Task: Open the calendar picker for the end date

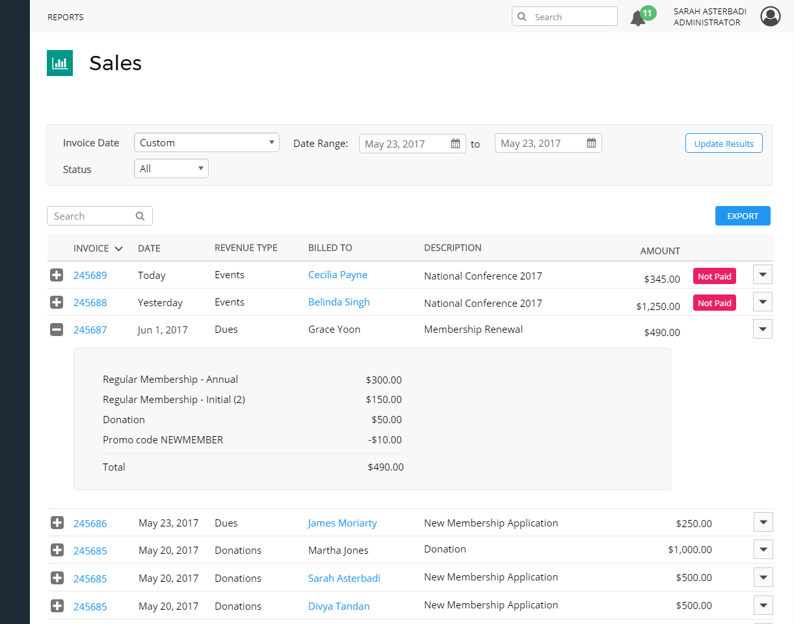Action: tap(592, 143)
